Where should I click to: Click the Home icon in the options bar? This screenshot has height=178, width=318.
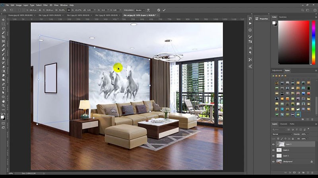click(4, 10)
